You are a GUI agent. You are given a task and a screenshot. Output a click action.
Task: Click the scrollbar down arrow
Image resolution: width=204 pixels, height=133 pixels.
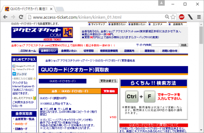tap(201, 130)
